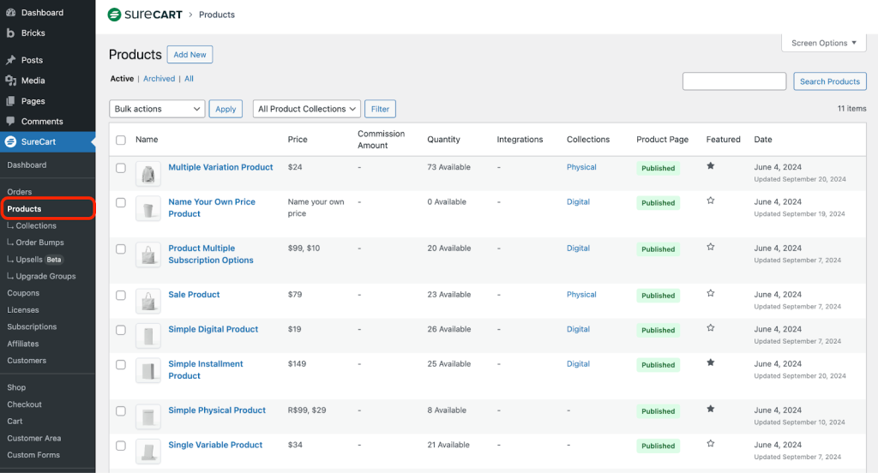
Task: Click the product search text field
Action: tap(734, 81)
